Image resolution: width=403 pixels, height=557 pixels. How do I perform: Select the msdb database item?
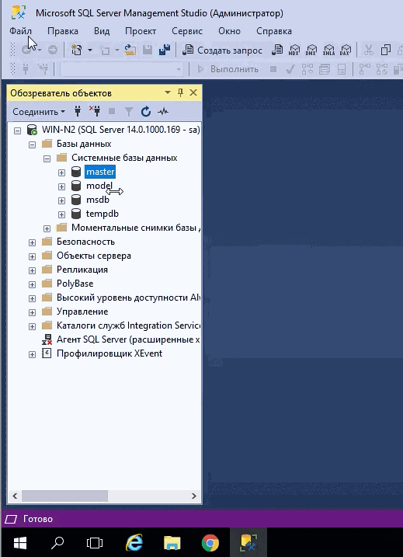click(x=98, y=200)
